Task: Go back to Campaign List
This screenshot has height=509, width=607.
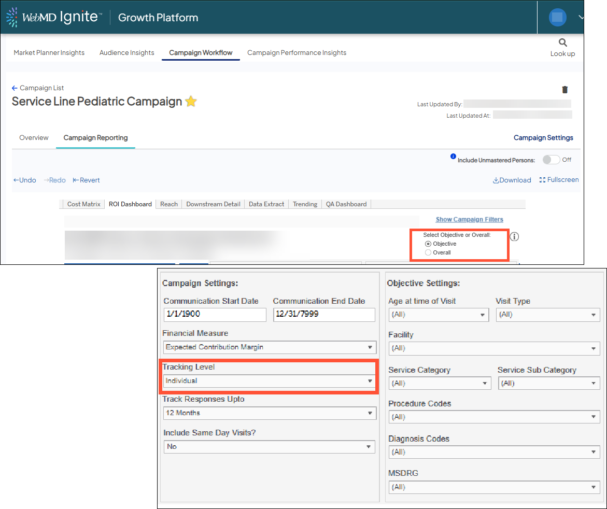Action: tap(38, 88)
